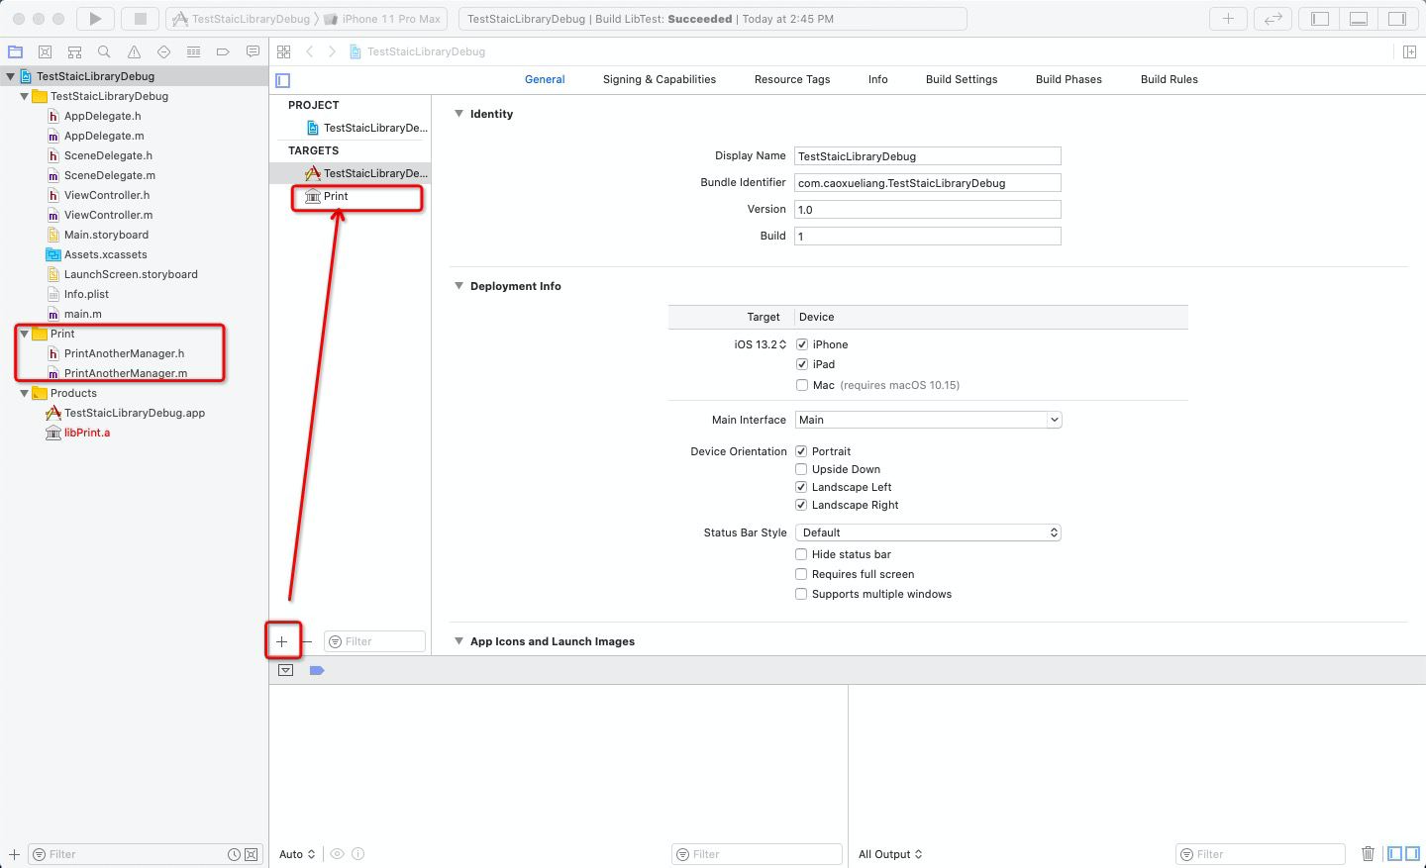Collapse the Deployment Info section
The height and width of the screenshot is (868, 1426).
[x=458, y=286]
